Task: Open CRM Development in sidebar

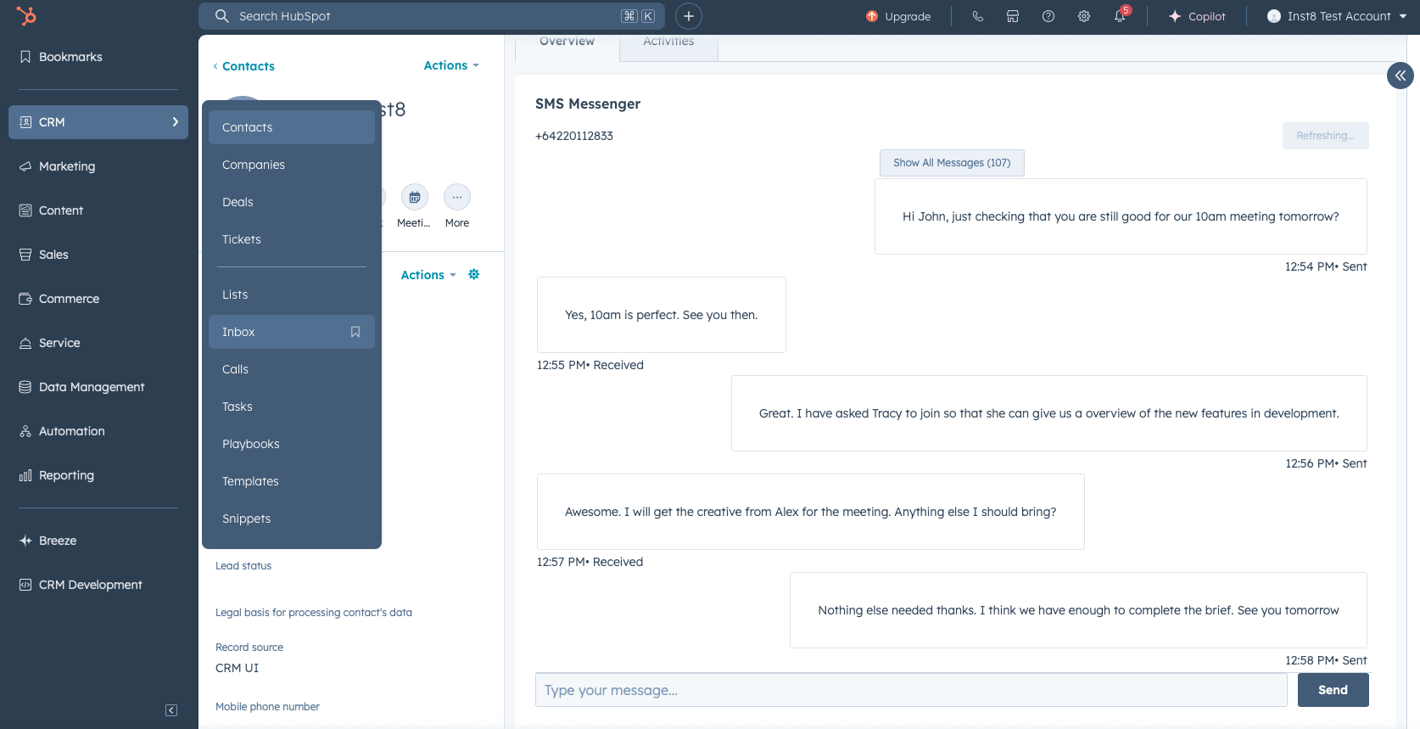Action: tap(98, 585)
